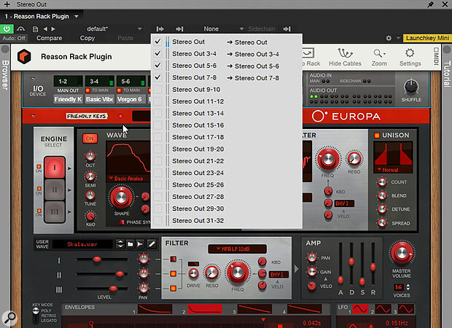
Task: Select Stereo Out 21-22 in output list
Action: click(x=198, y=161)
